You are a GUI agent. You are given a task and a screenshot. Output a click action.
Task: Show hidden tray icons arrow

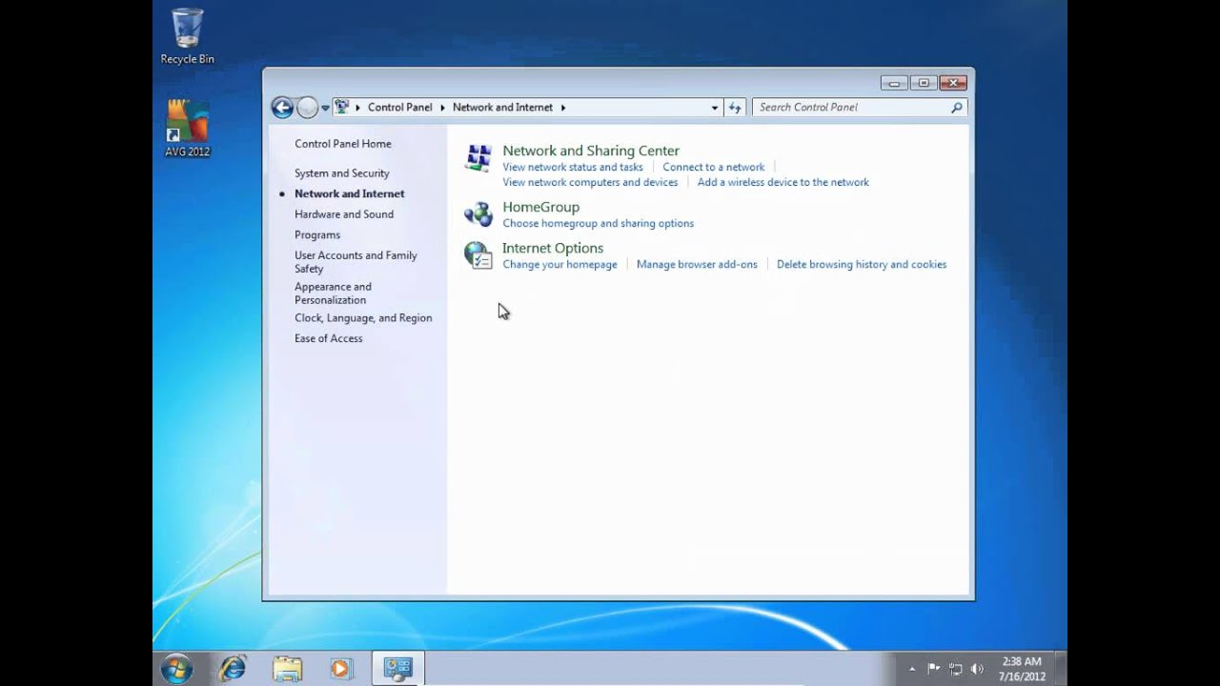tap(912, 669)
